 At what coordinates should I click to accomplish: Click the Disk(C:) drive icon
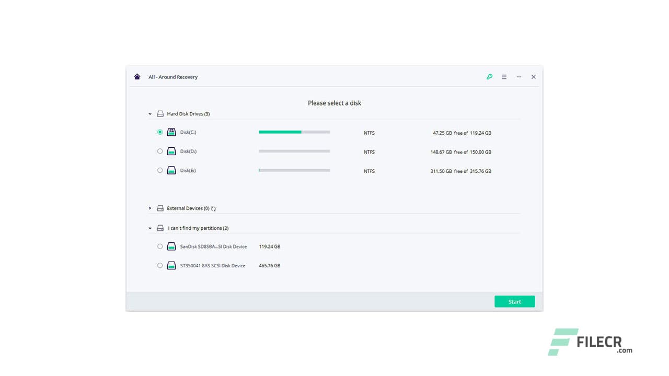tap(171, 132)
